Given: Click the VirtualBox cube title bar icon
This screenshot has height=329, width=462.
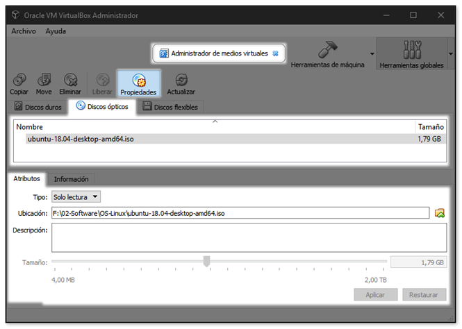Looking at the screenshot, I should point(15,15).
